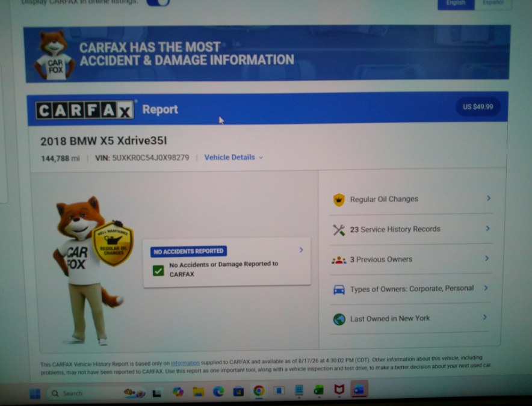Viewport: 532px width, 406px height.
Task: Expand Last Owned in New York chevron
Action: click(485, 317)
